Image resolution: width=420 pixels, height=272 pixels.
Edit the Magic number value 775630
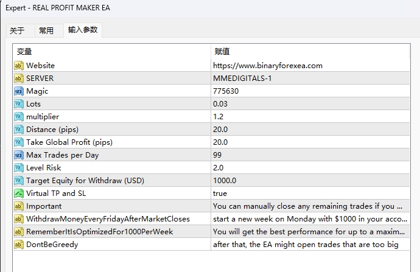pos(226,91)
